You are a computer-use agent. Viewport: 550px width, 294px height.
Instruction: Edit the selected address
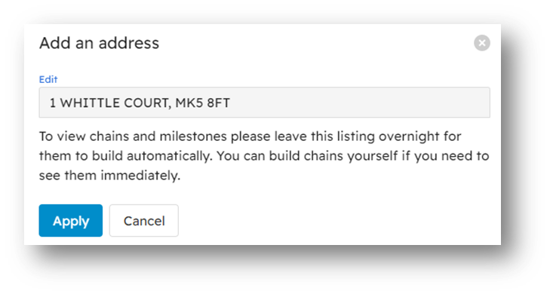48,80
